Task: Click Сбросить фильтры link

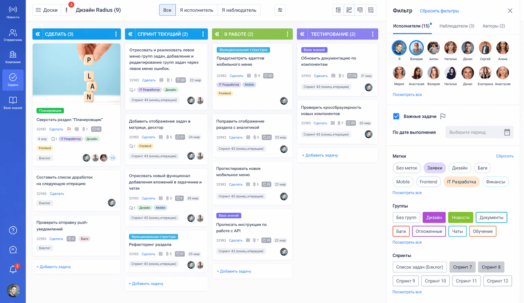Action: pos(439,11)
